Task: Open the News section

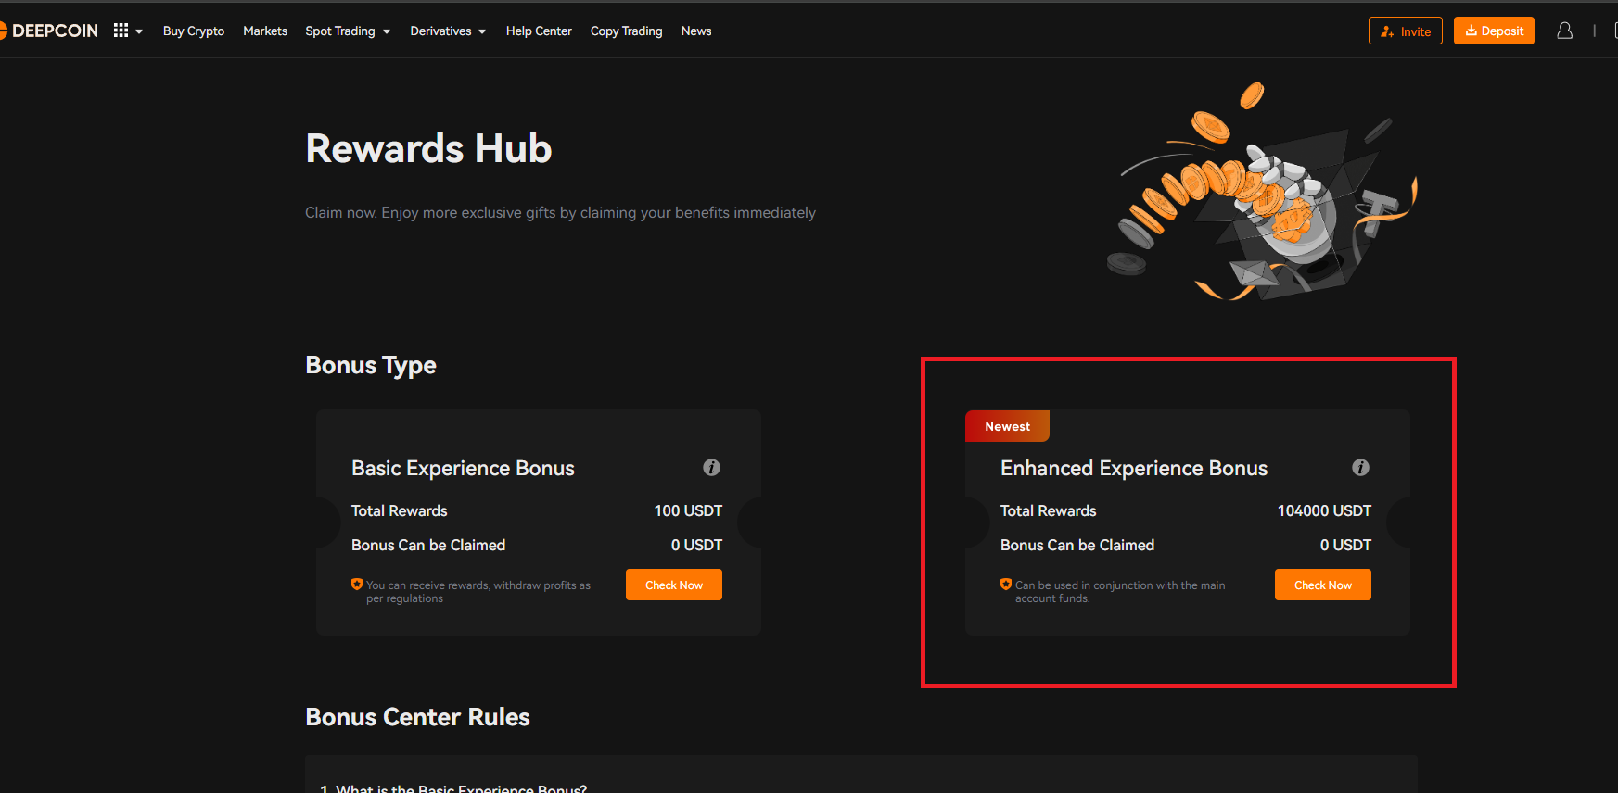Action: click(x=696, y=31)
